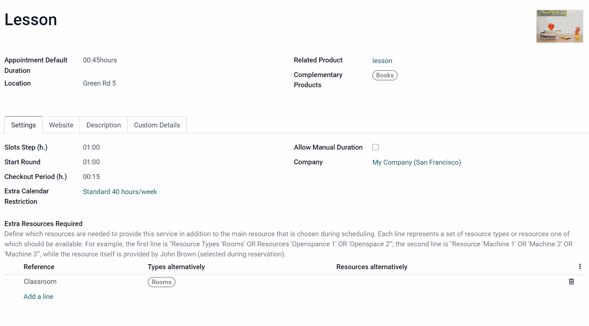Image resolution: width=589 pixels, height=326 pixels.
Task: Open the Description tab
Action: pos(104,125)
